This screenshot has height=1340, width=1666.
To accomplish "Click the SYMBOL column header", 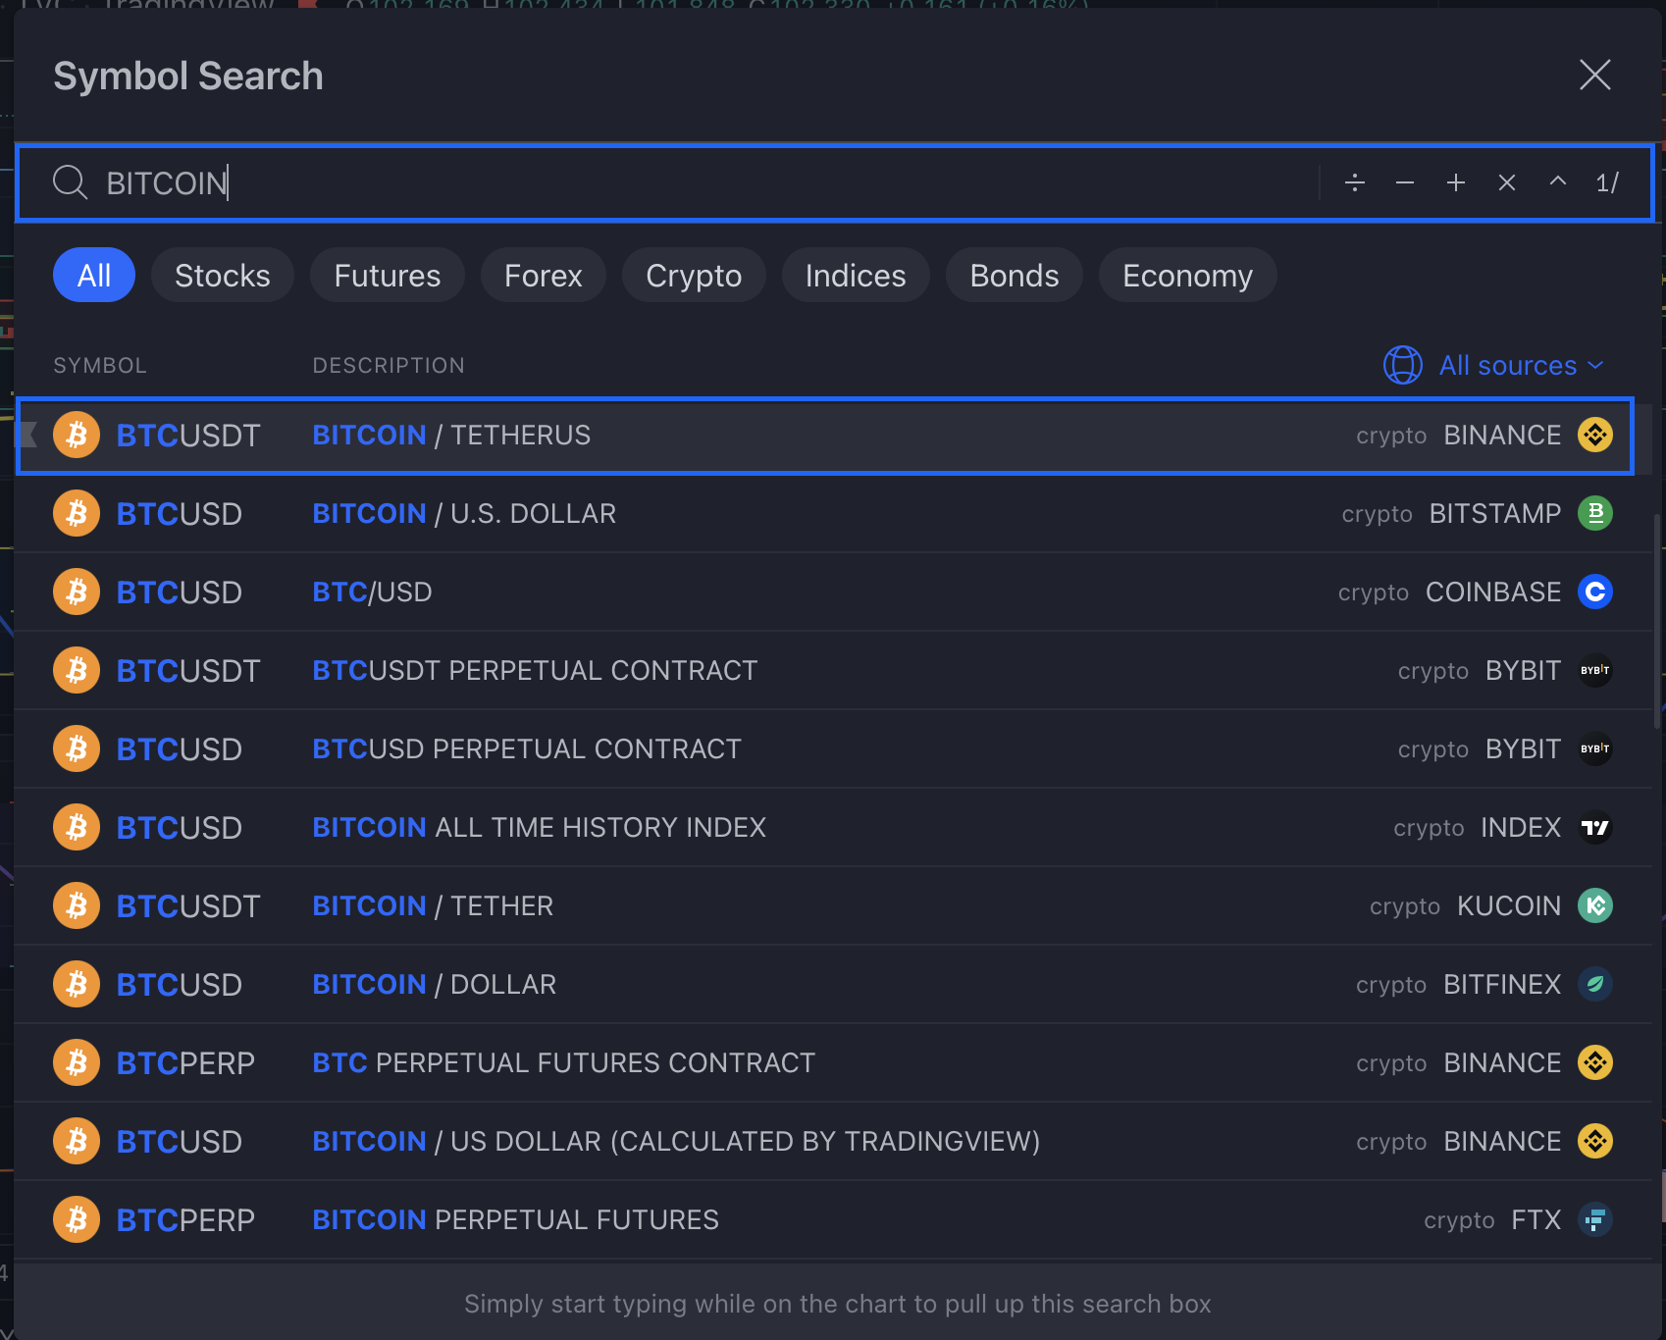I will pyautogui.click(x=100, y=365).
